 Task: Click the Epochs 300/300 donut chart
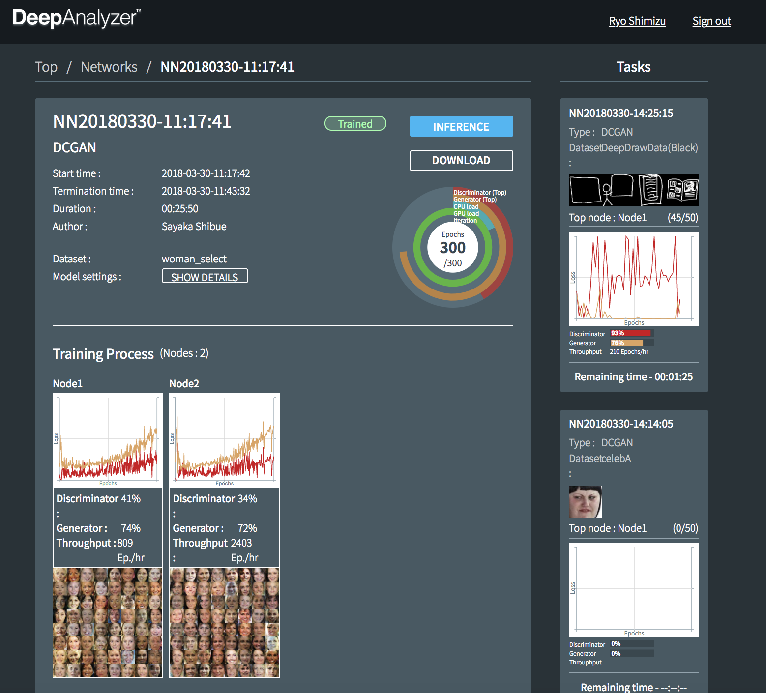pos(452,248)
